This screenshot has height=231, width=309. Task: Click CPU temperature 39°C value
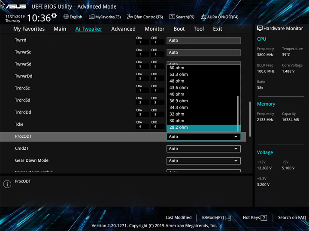pyautogui.click(x=286, y=55)
